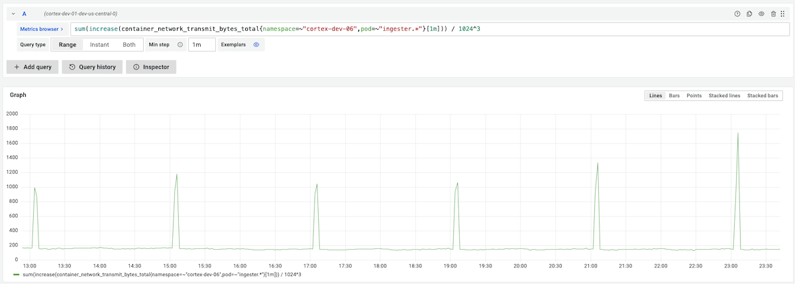Switch graph style to Points
795x284 pixels.
click(x=694, y=96)
